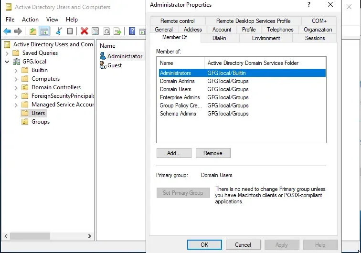361x253 pixels.
Task: Click the Cut scissors toolbar icon
Action: [59, 31]
